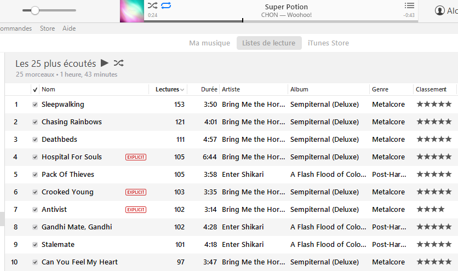The image size is (458, 271).
Task: Sort by the Nom column header
Action: [x=48, y=89]
